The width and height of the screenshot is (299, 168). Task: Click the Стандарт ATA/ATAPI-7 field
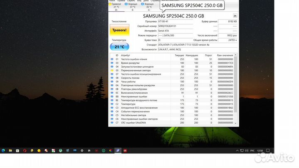click(x=198, y=45)
